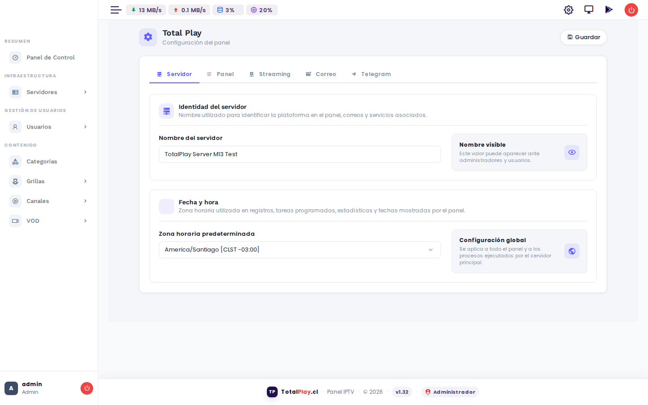Click the VOD camera icon in sidebar
The height and width of the screenshot is (405, 648).
pyautogui.click(x=15, y=221)
